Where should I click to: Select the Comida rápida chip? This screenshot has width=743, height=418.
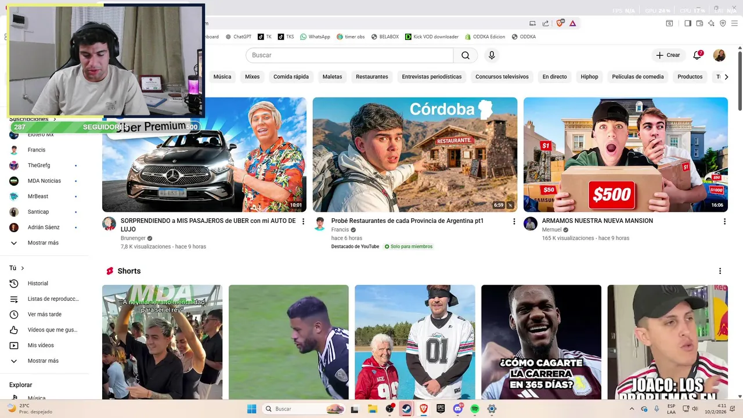point(291,77)
